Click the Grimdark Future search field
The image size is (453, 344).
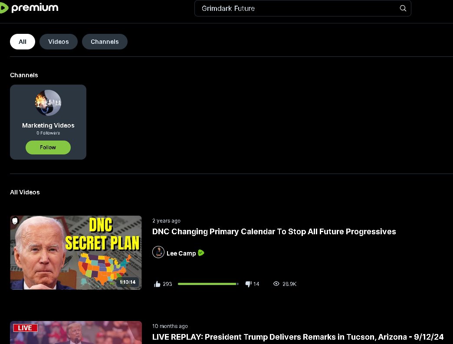coord(302,8)
